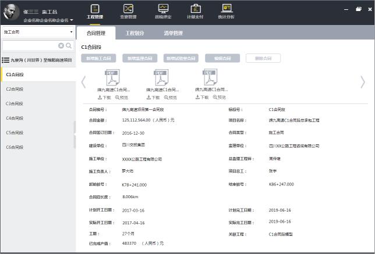The image size is (375, 254).
Task: Collapse the left sidebar panel handle
Action: pyautogui.click(x=75, y=134)
